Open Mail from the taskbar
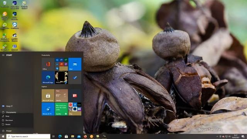 tap(79, 136)
